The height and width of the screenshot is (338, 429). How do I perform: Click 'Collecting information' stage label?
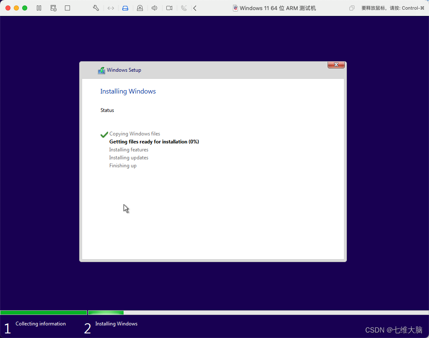(x=41, y=323)
